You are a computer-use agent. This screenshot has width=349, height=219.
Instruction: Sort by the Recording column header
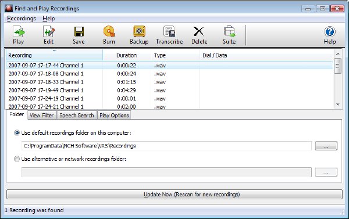click(54, 55)
